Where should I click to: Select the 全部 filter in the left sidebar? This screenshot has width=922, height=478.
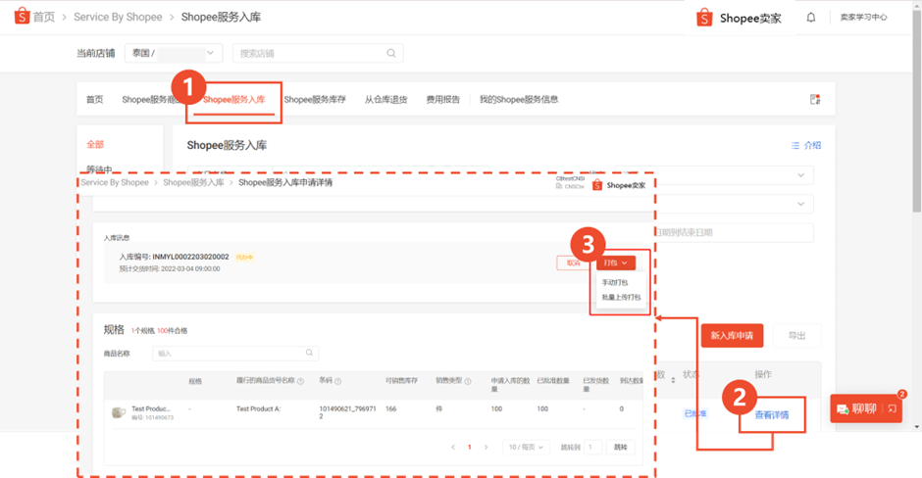(x=95, y=144)
